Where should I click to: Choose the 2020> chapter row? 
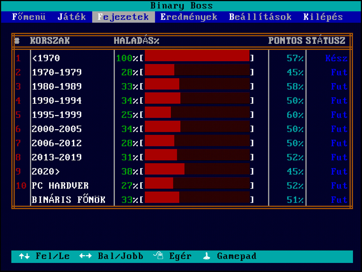[x=46, y=172]
